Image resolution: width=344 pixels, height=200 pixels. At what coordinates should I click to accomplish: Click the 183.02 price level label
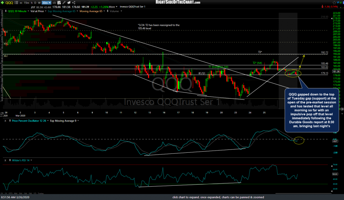click(x=325, y=67)
